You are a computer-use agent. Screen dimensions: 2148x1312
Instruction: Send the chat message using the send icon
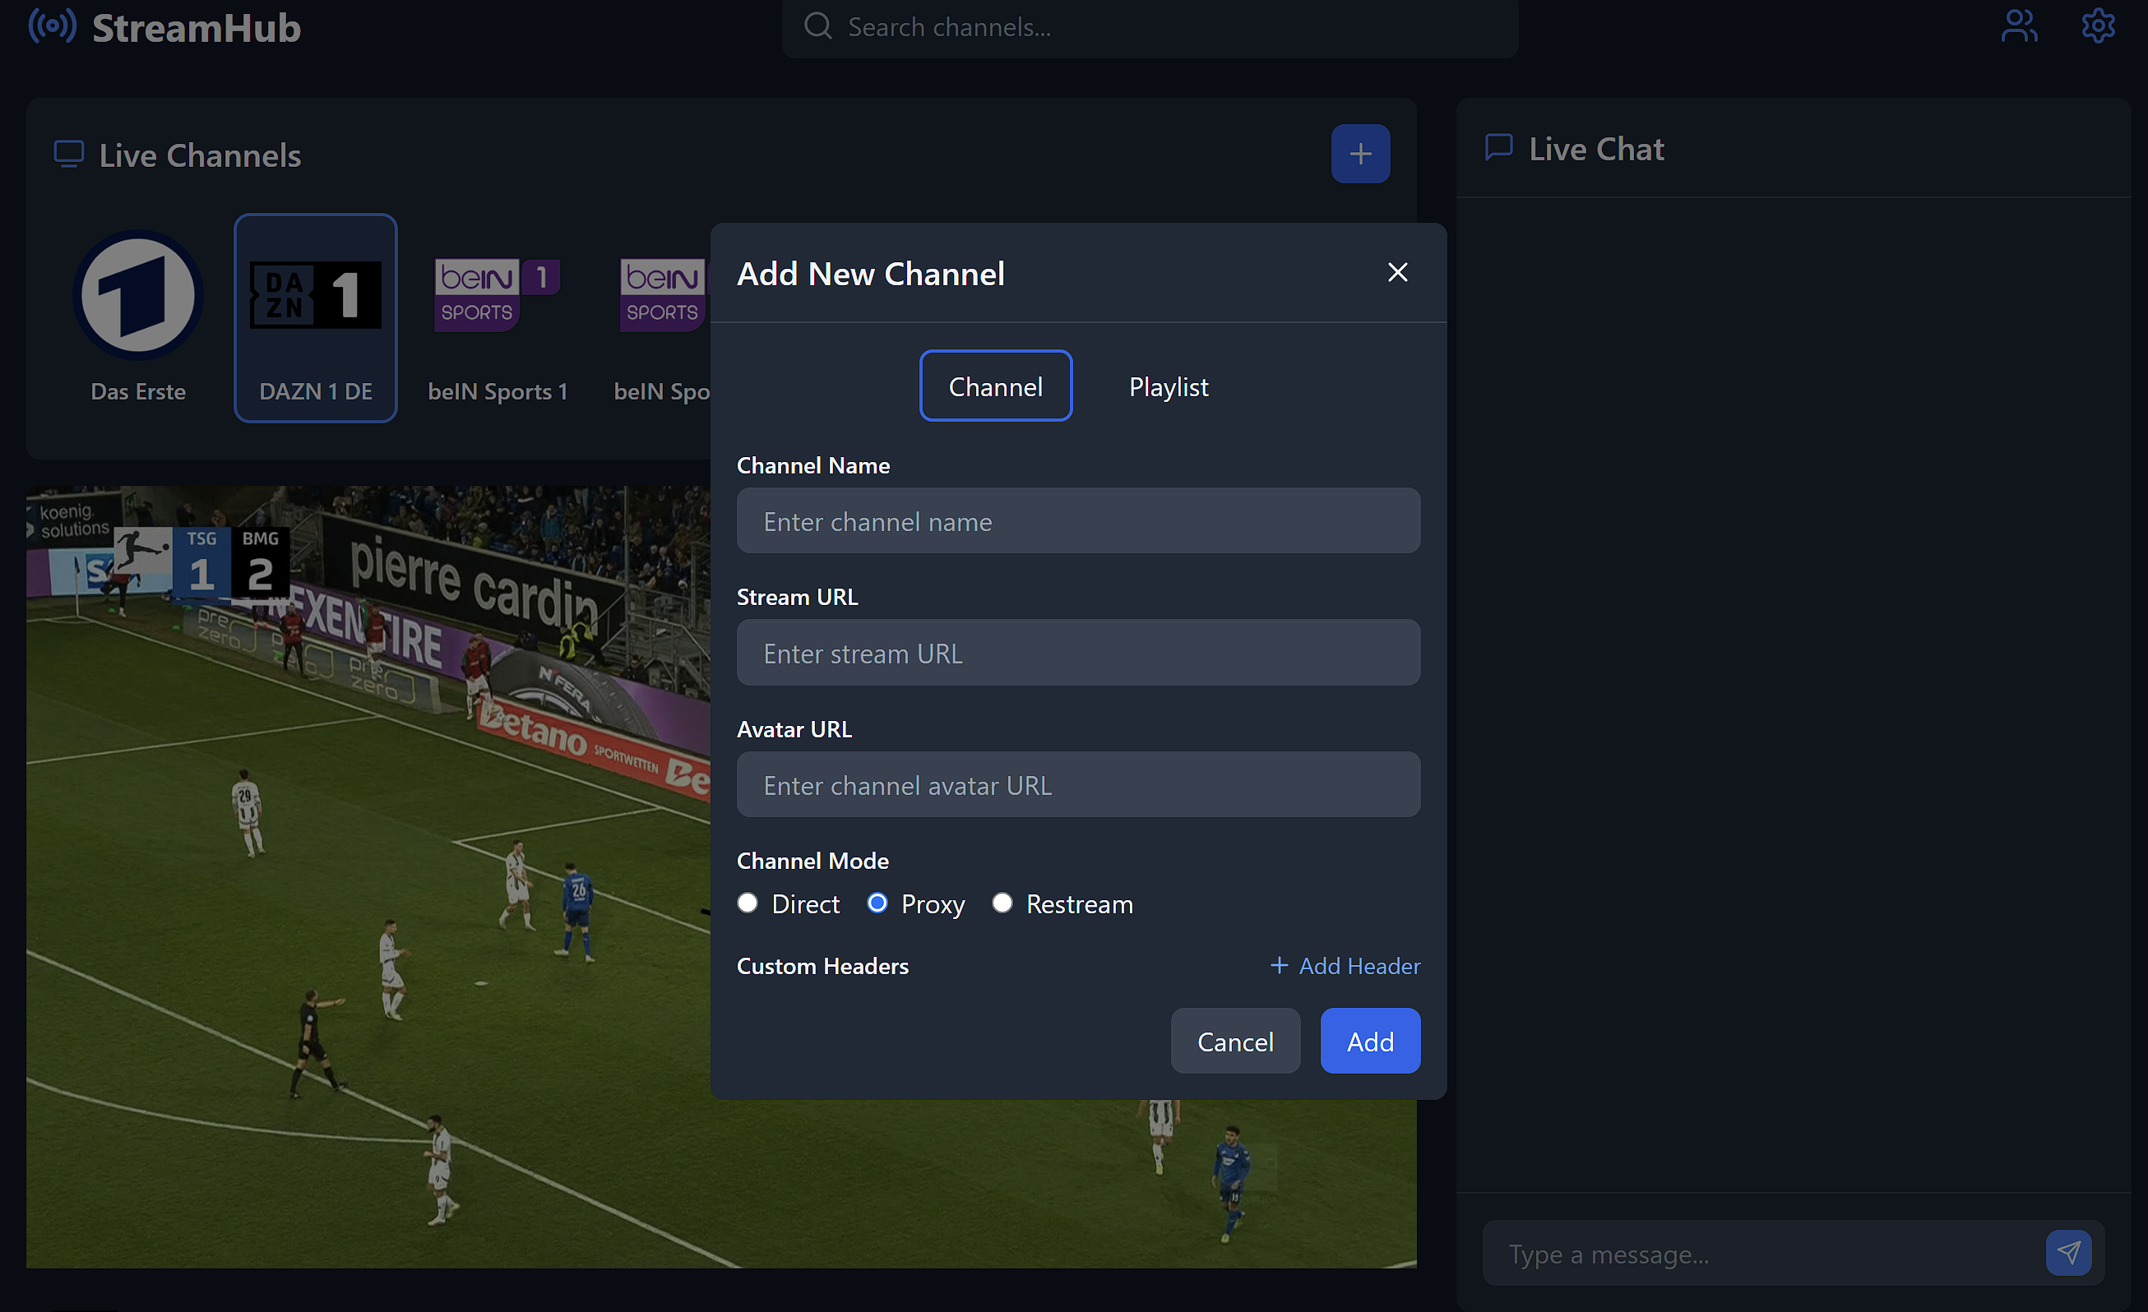(x=2067, y=1253)
